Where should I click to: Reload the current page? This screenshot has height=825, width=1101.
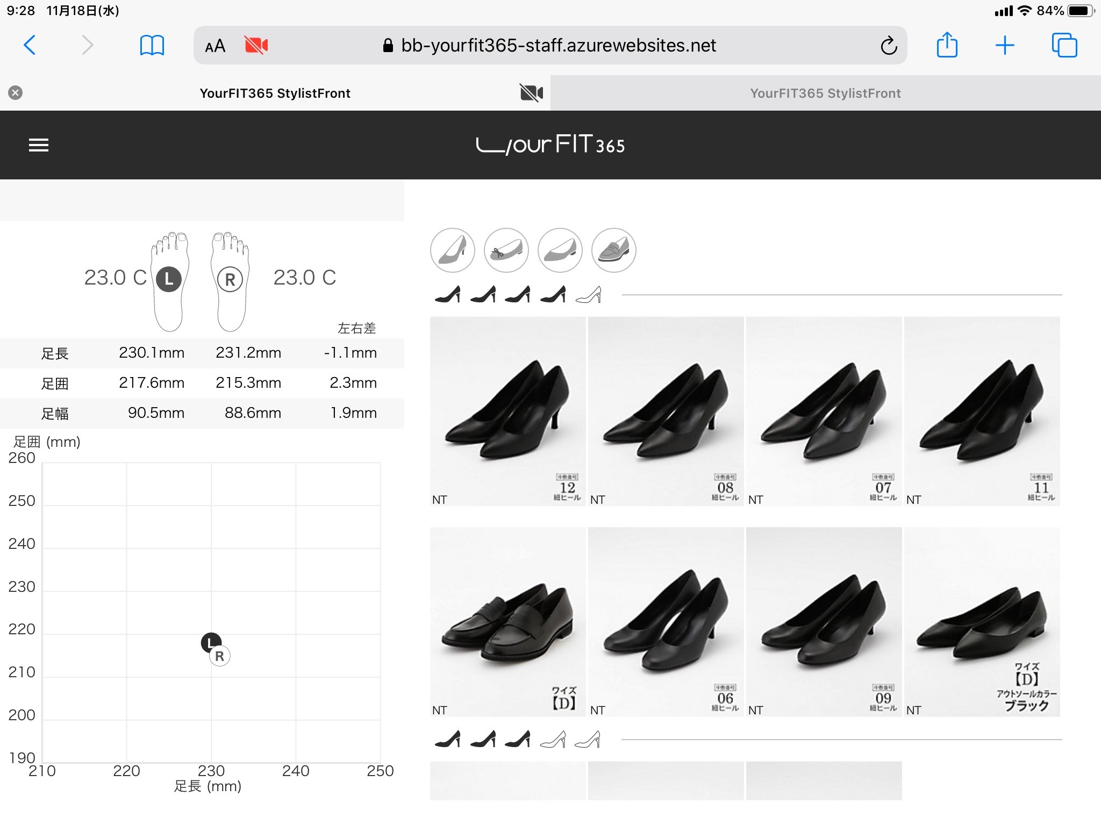889,46
